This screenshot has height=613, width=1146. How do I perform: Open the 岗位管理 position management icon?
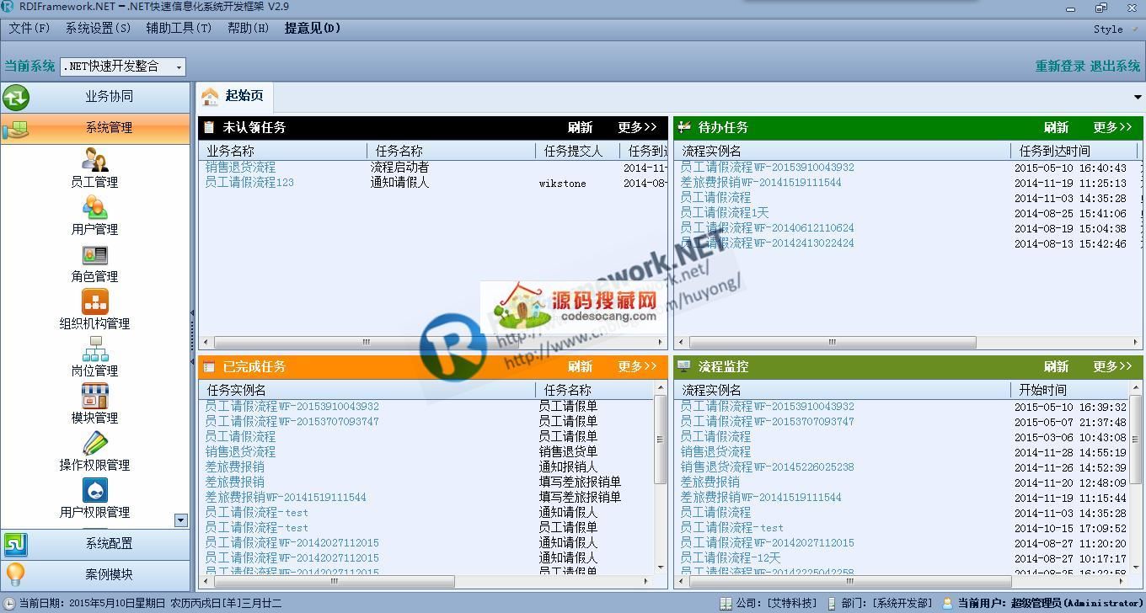pos(94,349)
